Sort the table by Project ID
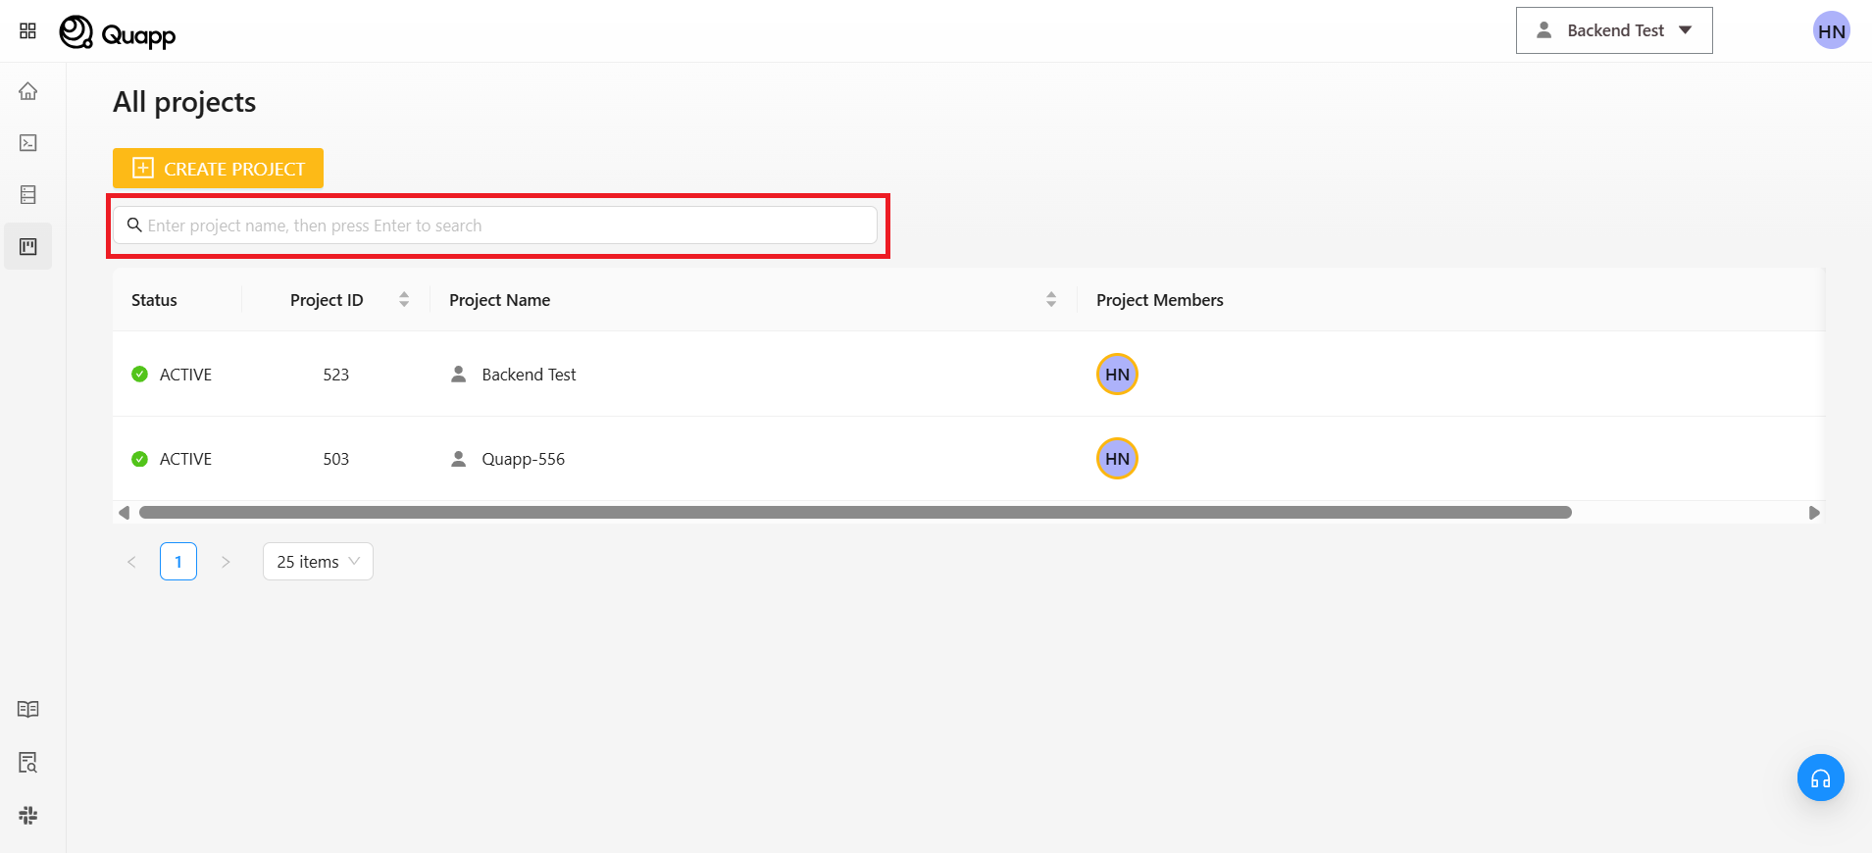1872x853 pixels. coord(403,300)
